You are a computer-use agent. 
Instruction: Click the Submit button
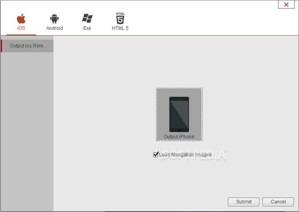[244, 202]
